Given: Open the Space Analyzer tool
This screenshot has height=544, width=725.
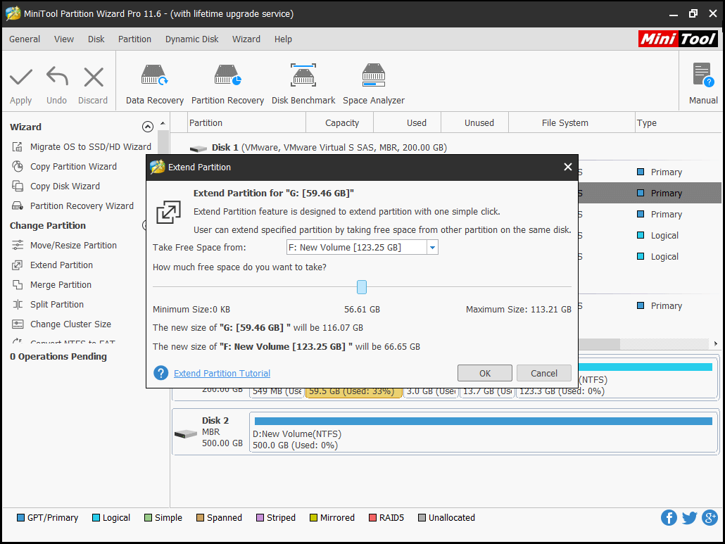Looking at the screenshot, I should pyautogui.click(x=373, y=76).
